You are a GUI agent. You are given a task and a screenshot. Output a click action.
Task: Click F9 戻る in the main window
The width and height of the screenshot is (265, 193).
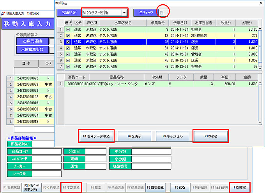(x=180, y=188)
